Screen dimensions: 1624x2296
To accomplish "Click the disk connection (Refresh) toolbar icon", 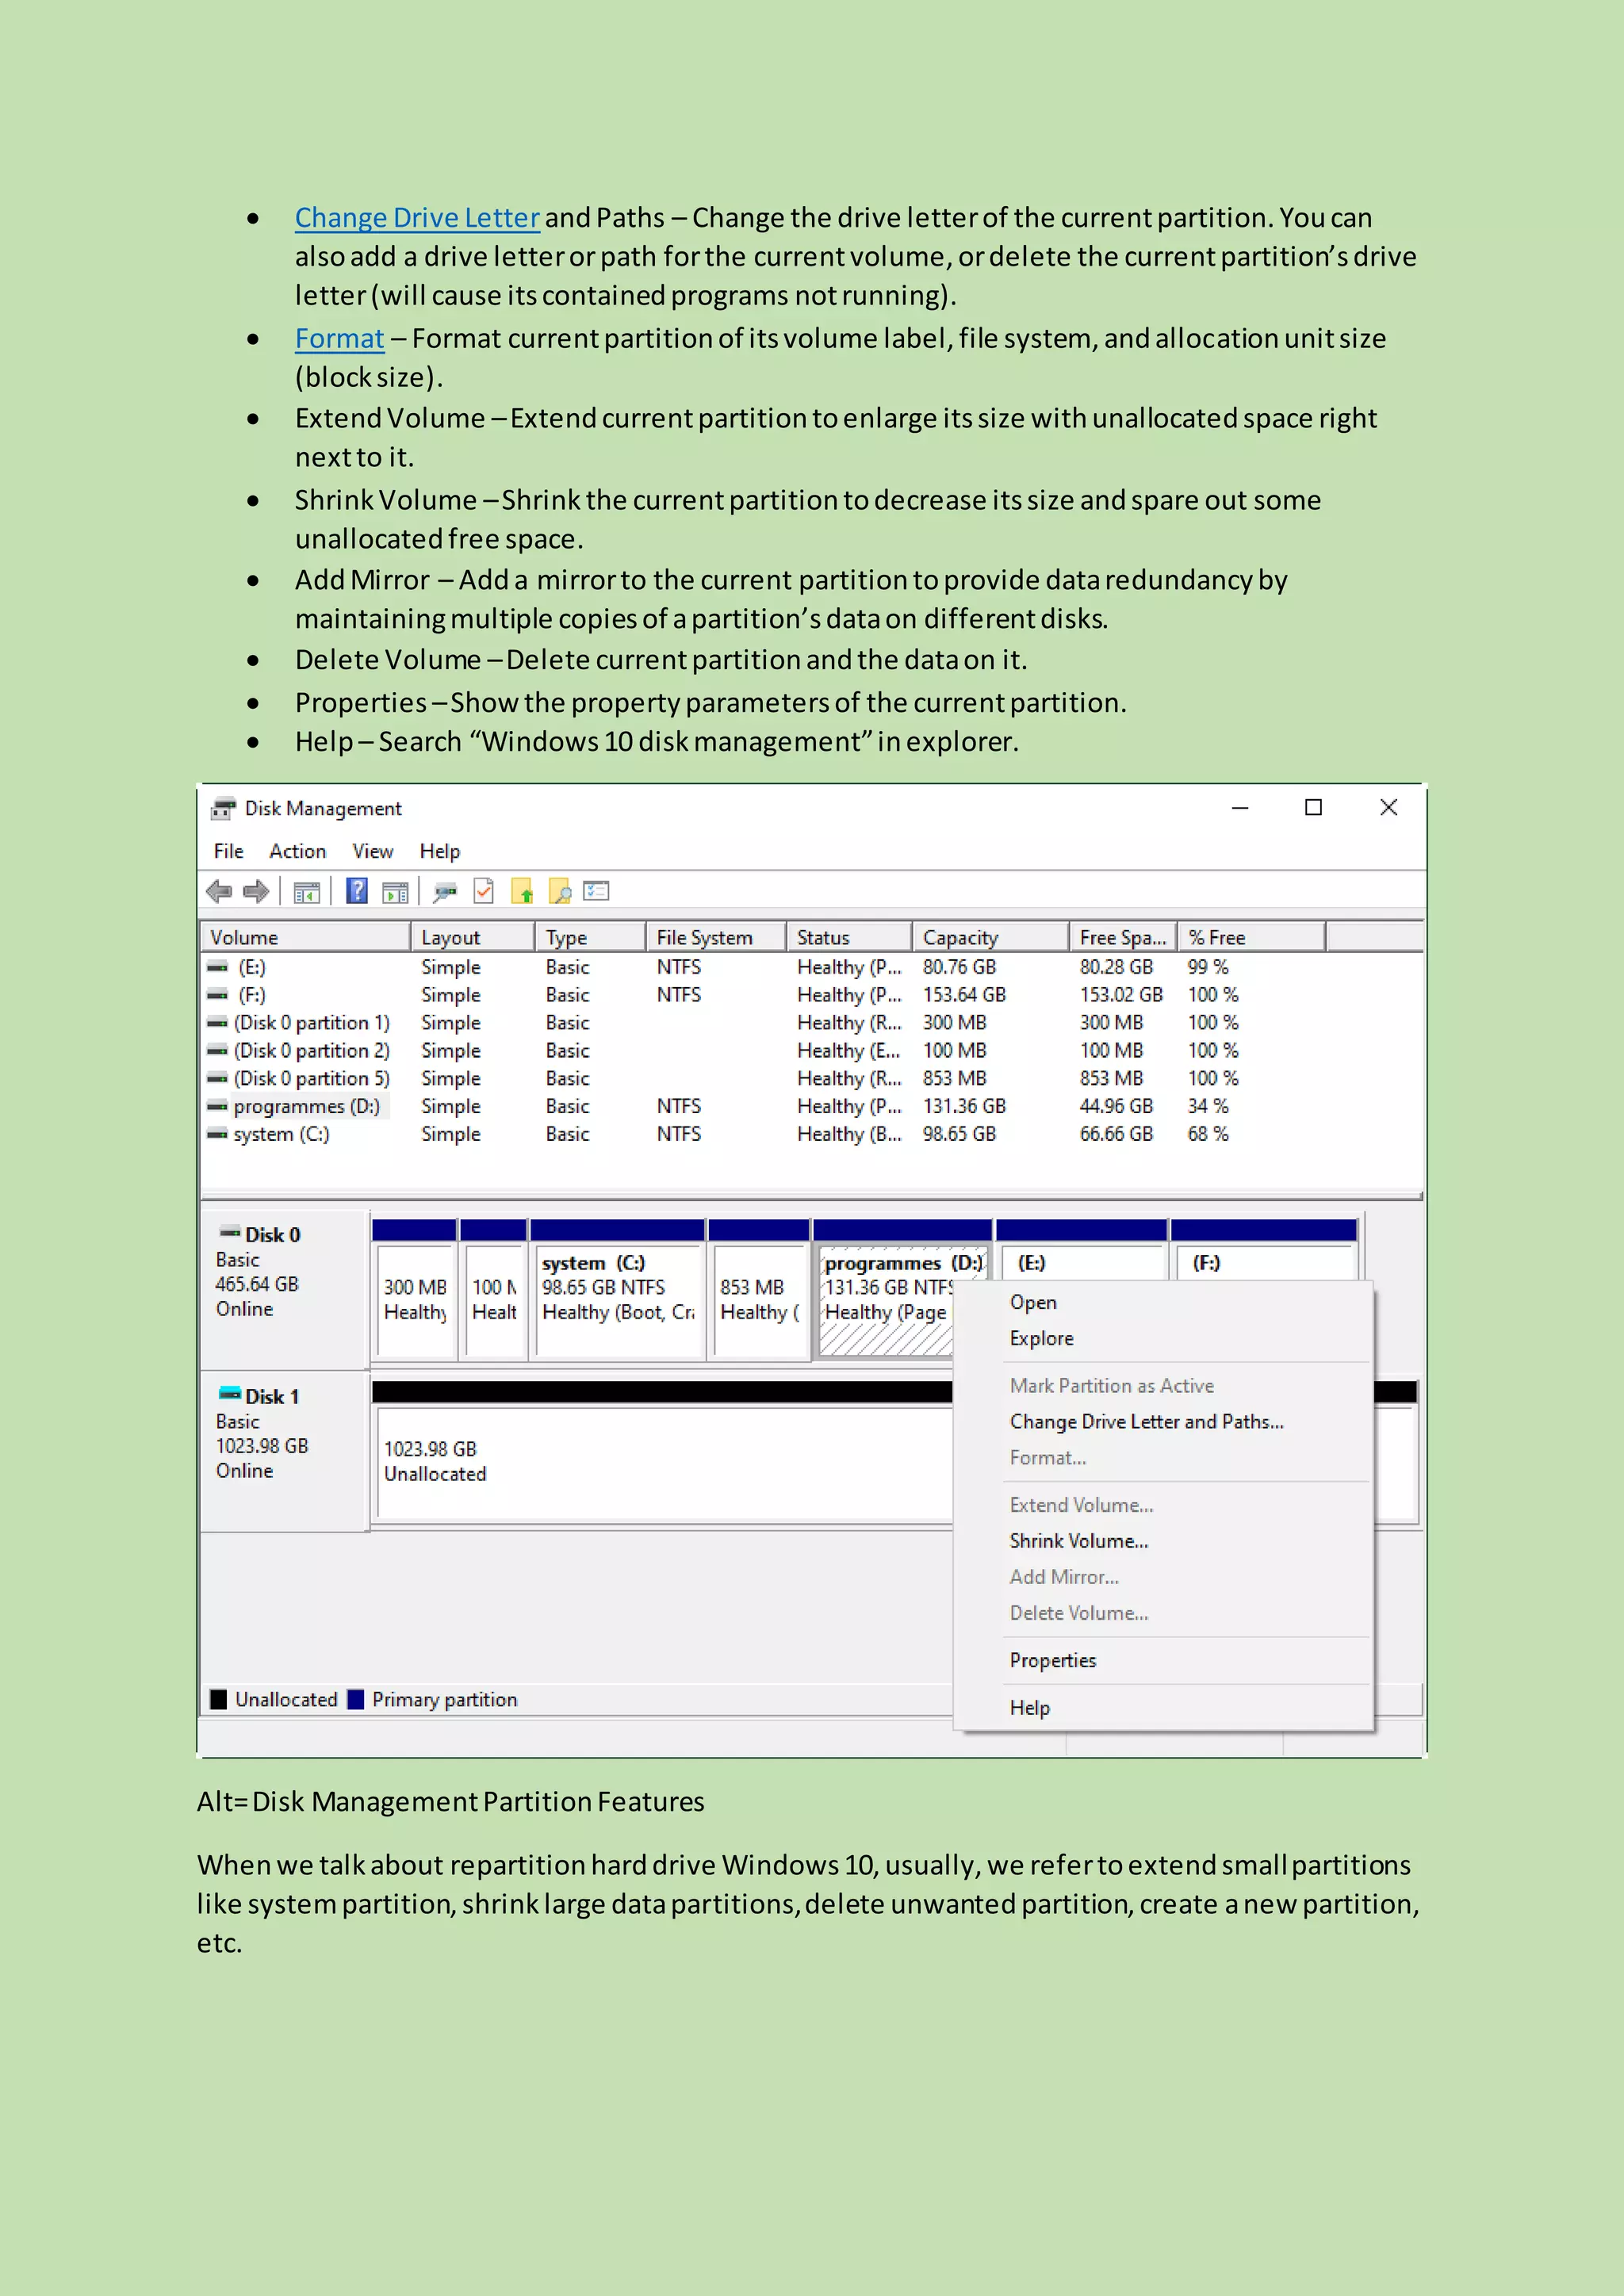I will (445, 892).
